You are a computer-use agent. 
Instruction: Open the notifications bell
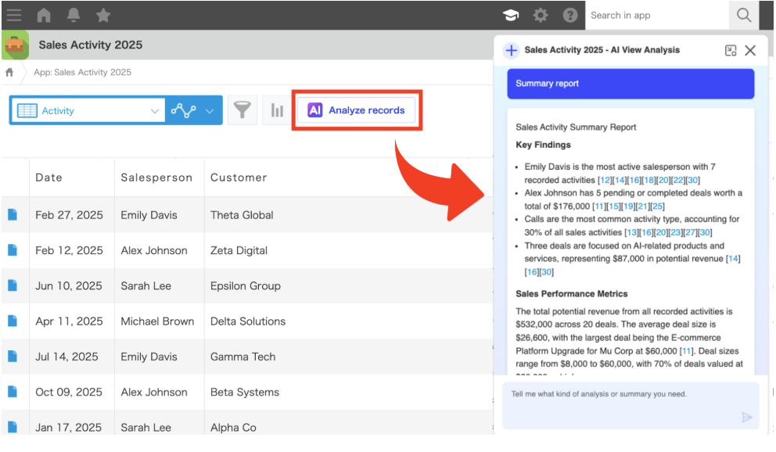pos(74,15)
